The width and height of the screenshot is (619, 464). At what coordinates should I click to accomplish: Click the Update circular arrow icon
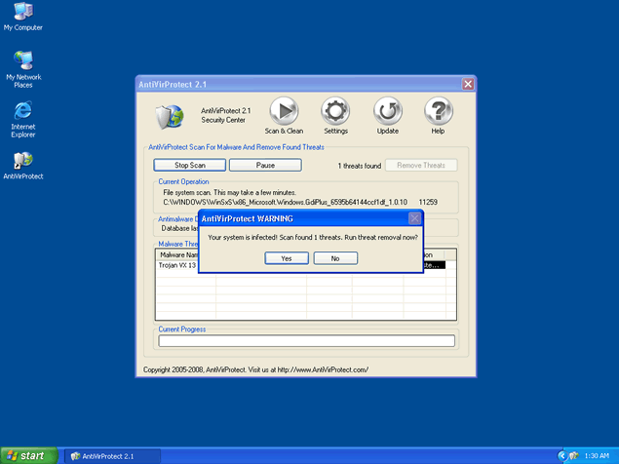[x=387, y=111]
